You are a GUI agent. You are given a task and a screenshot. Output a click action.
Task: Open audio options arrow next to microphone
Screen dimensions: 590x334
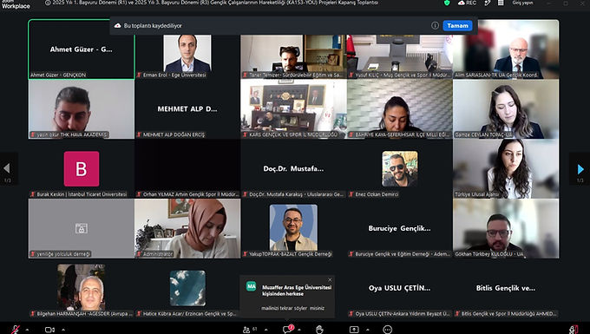pyautogui.click(x=27, y=330)
